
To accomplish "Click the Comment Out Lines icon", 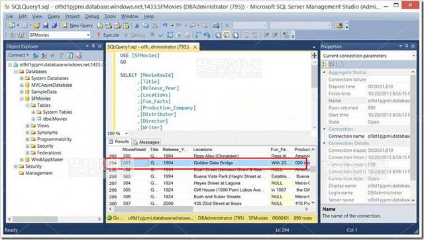I will click(246, 35).
